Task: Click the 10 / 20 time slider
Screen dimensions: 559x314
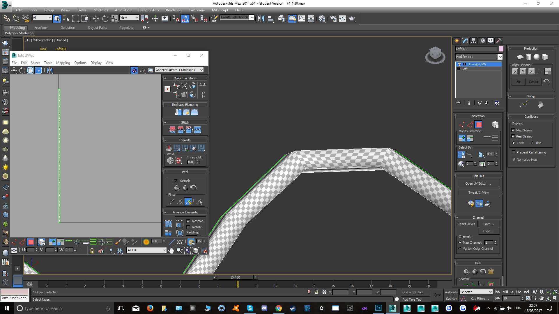Action: 235,277
